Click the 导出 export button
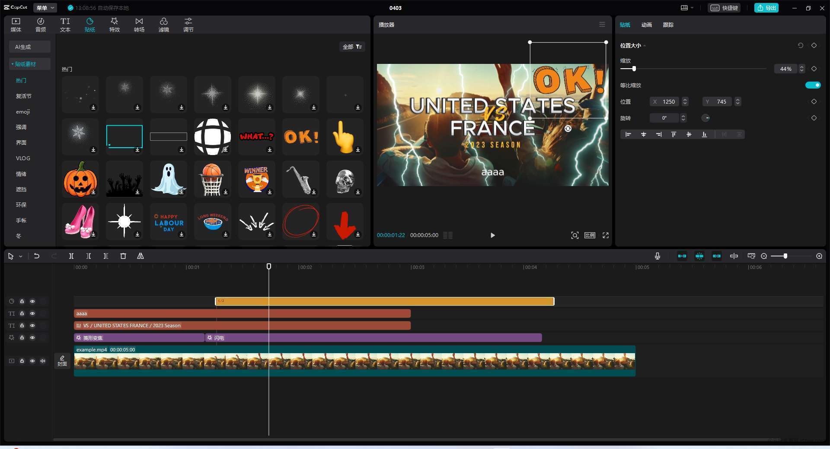This screenshot has width=830, height=449. click(x=766, y=8)
